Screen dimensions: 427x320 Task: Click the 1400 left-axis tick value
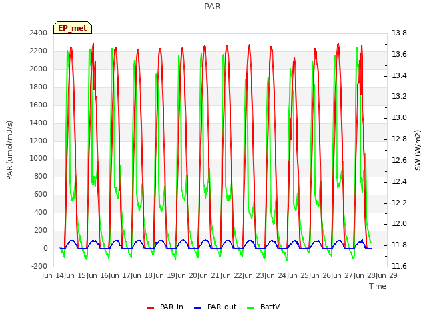click(39, 123)
